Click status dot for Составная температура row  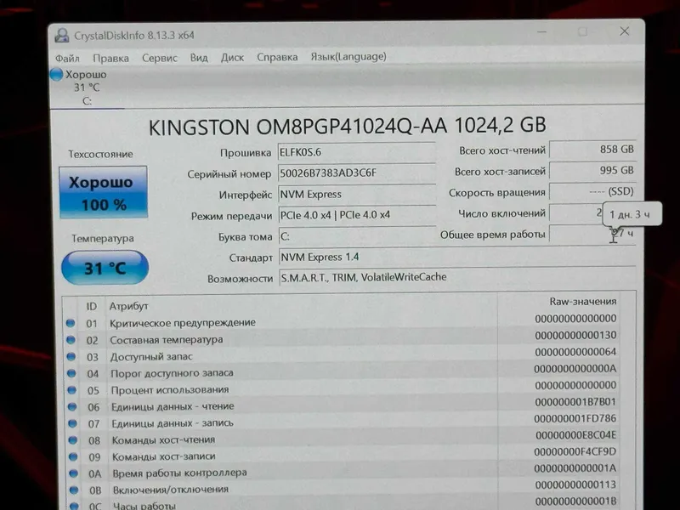(x=71, y=340)
